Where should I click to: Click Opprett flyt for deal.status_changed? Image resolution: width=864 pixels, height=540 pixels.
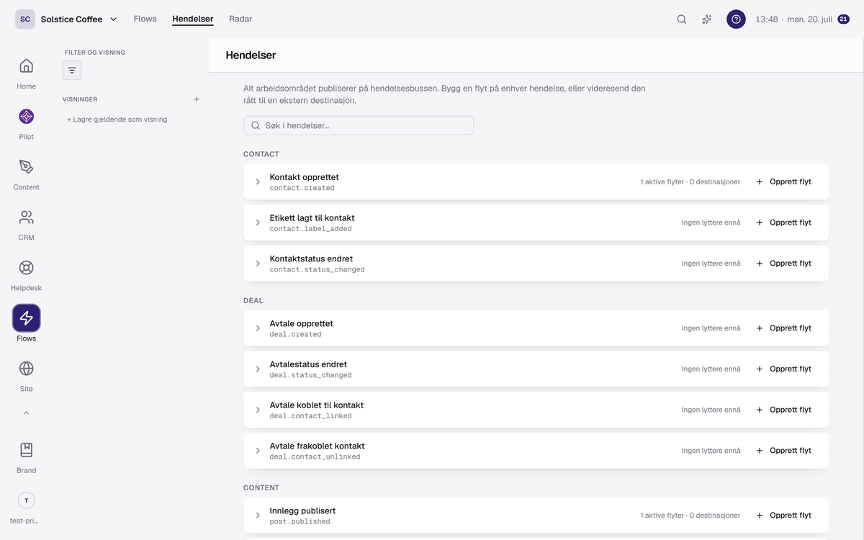pos(783,369)
